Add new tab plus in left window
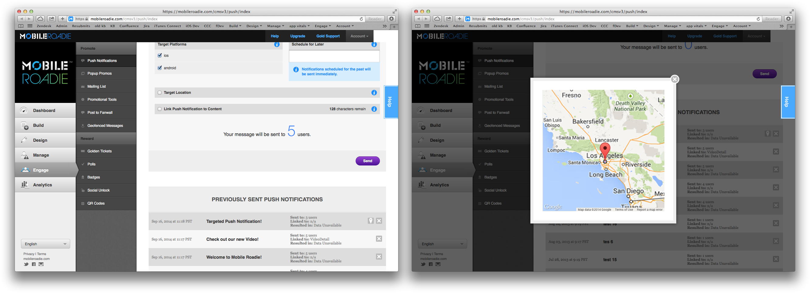 coord(394,27)
